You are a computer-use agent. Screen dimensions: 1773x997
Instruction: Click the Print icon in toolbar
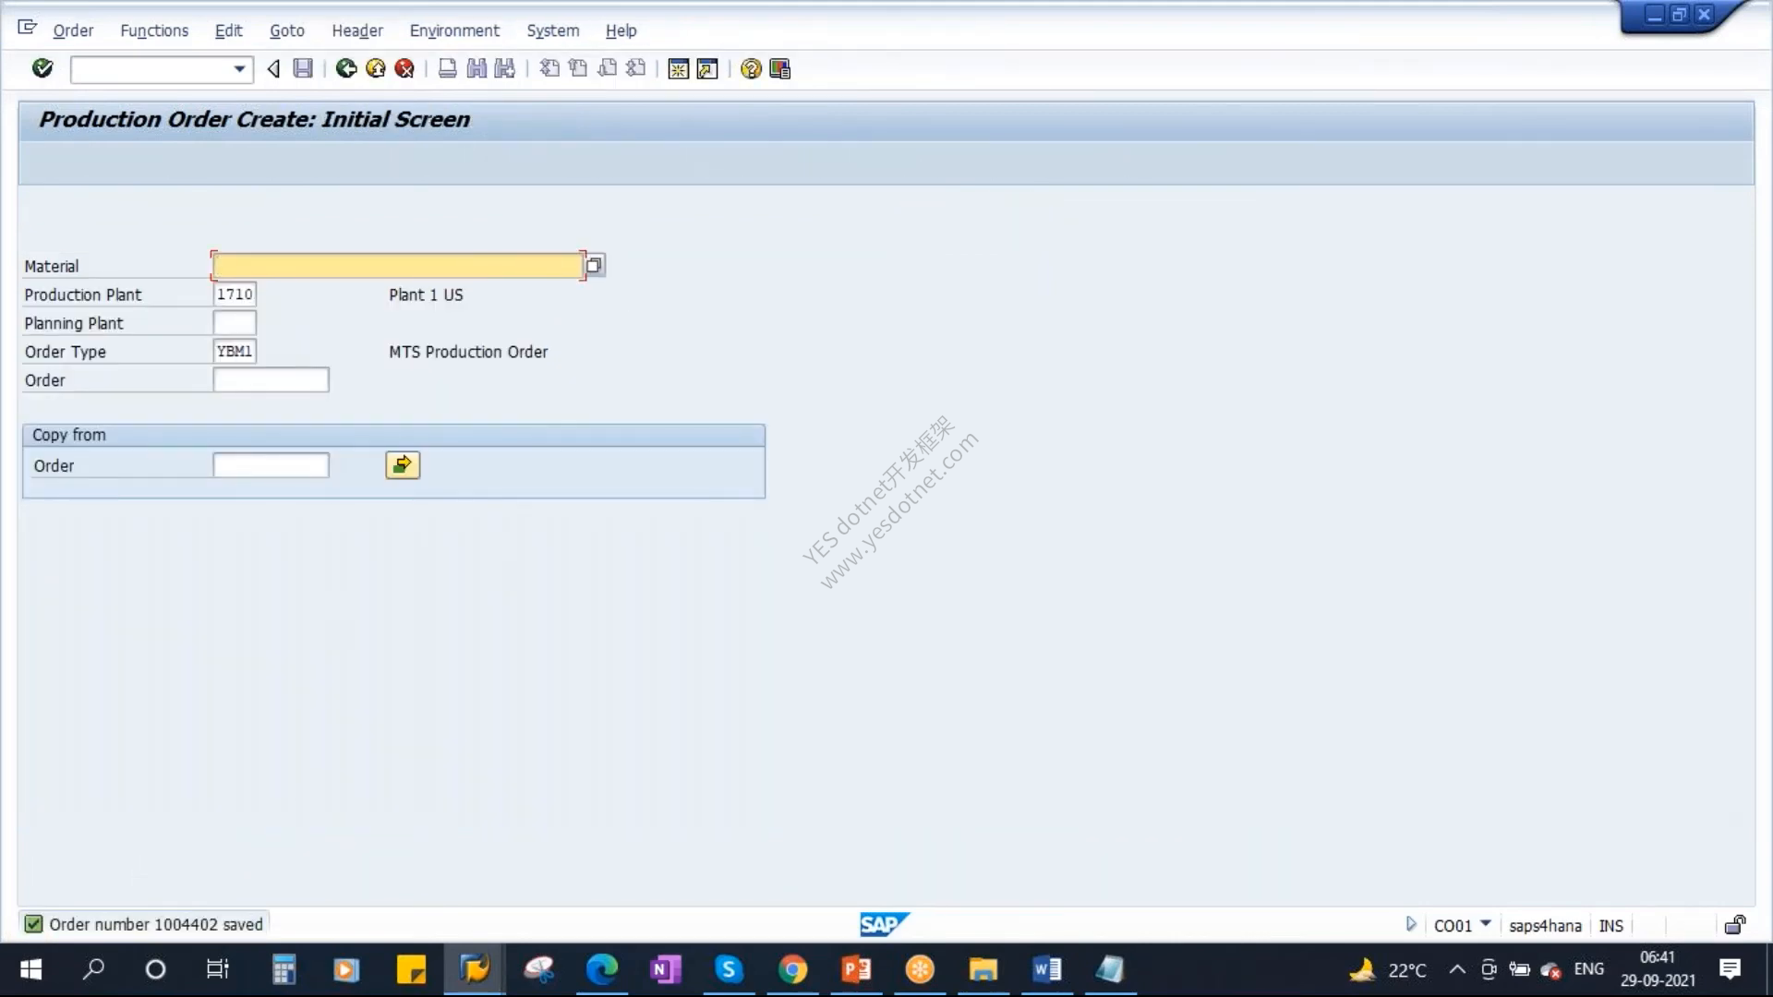click(447, 68)
